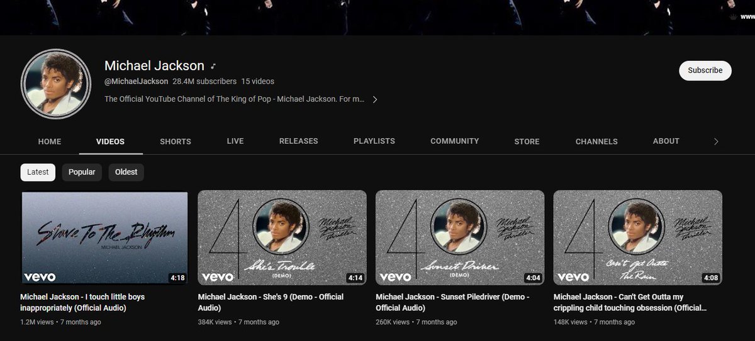Click the 148K views text

571,322
